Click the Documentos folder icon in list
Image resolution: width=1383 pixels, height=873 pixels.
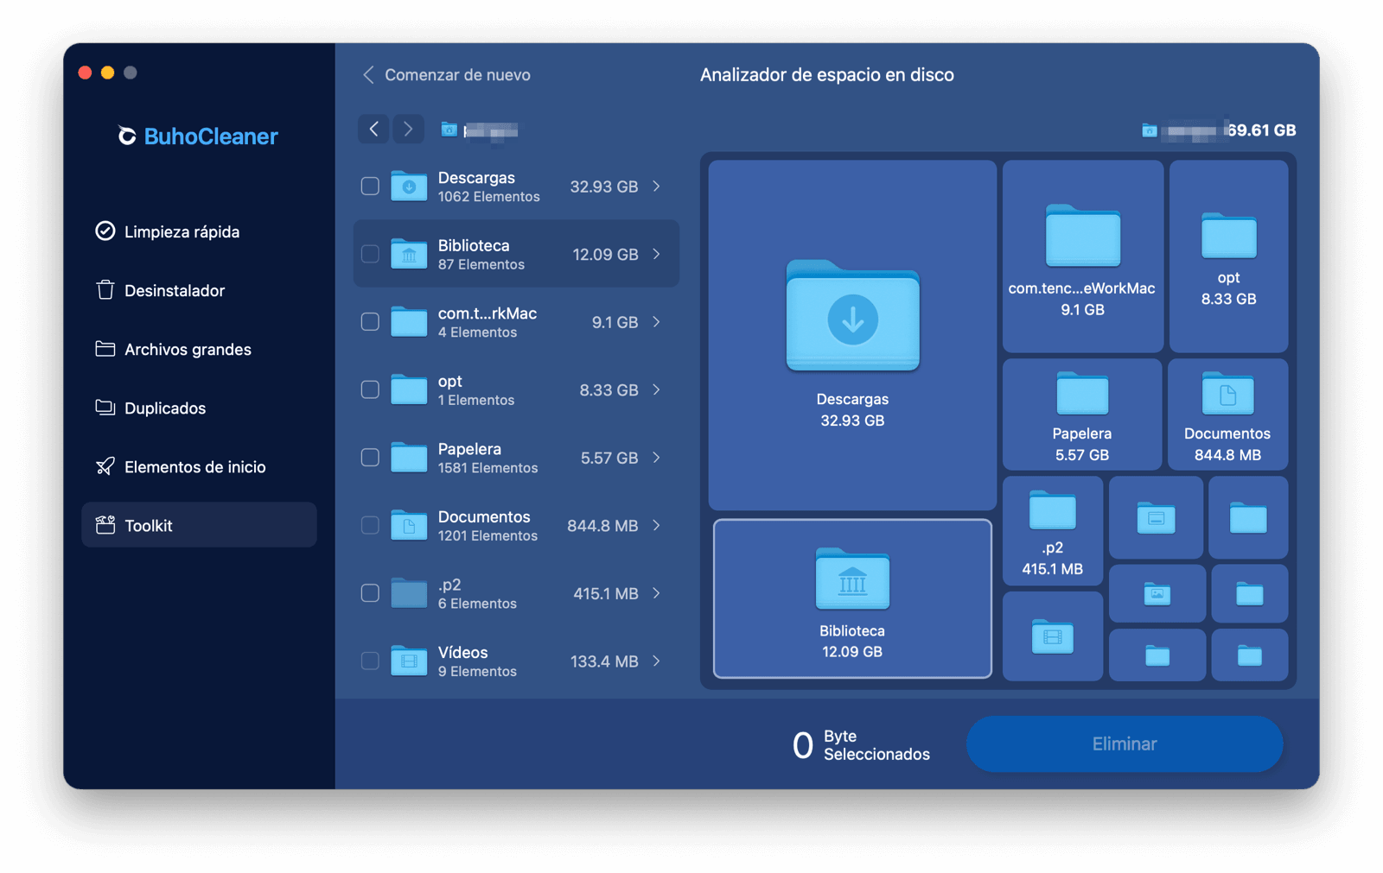(x=409, y=525)
